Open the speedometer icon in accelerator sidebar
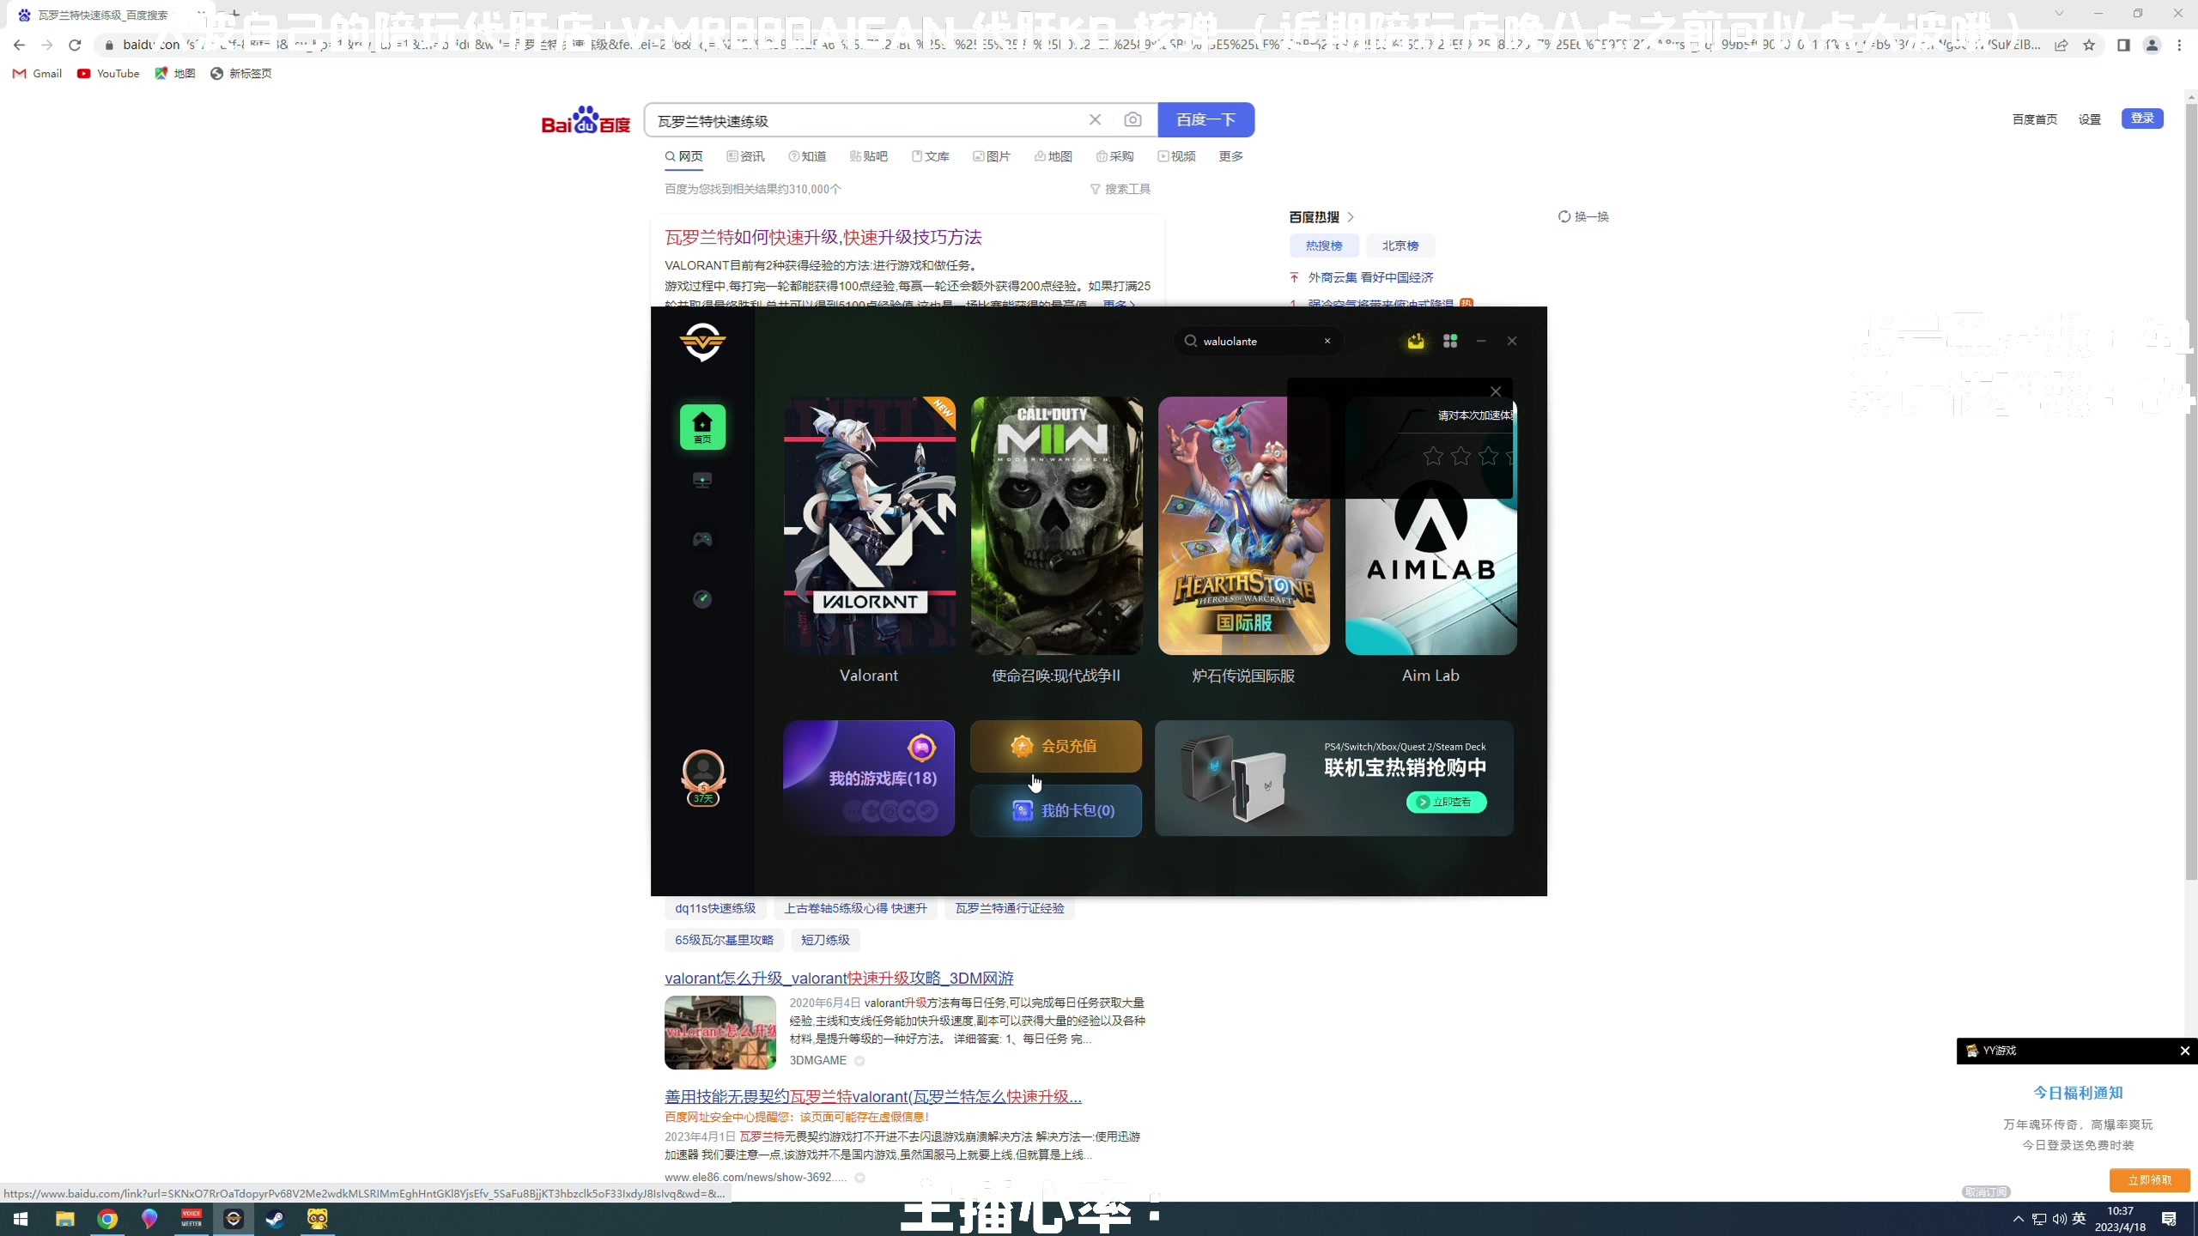The height and width of the screenshot is (1236, 2198). pos(702,598)
